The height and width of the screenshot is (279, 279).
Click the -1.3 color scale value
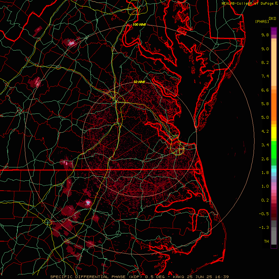point(264,228)
